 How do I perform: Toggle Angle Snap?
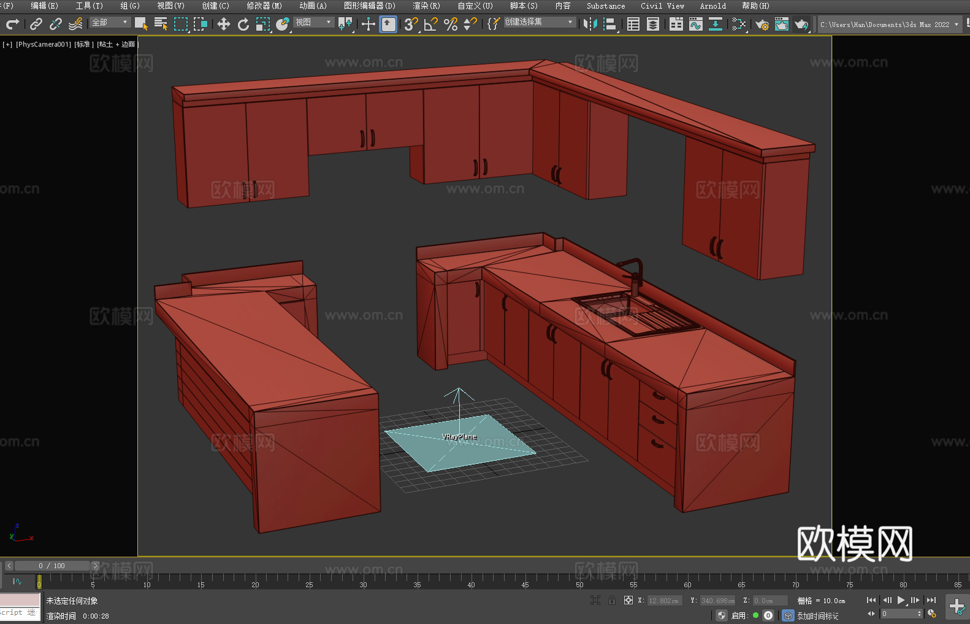point(431,24)
